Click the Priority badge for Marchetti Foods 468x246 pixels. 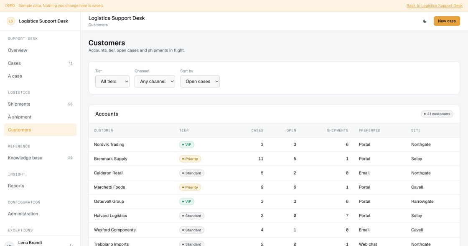[x=190, y=187]
